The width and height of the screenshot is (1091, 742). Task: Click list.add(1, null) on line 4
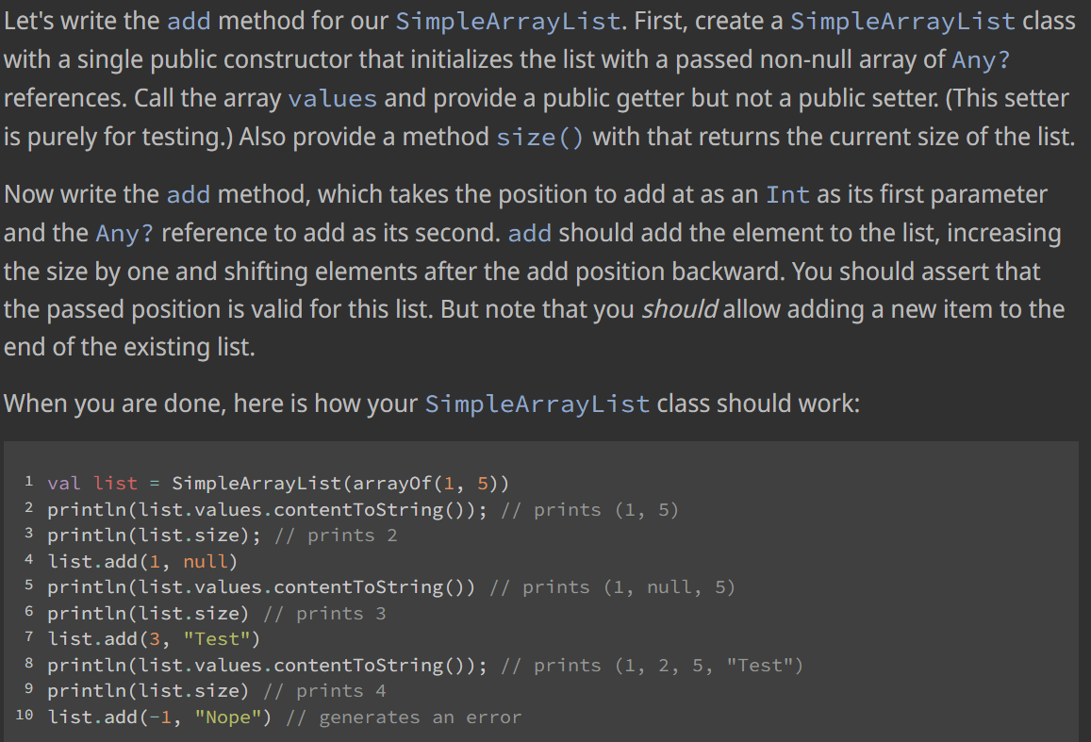(141, 561)
